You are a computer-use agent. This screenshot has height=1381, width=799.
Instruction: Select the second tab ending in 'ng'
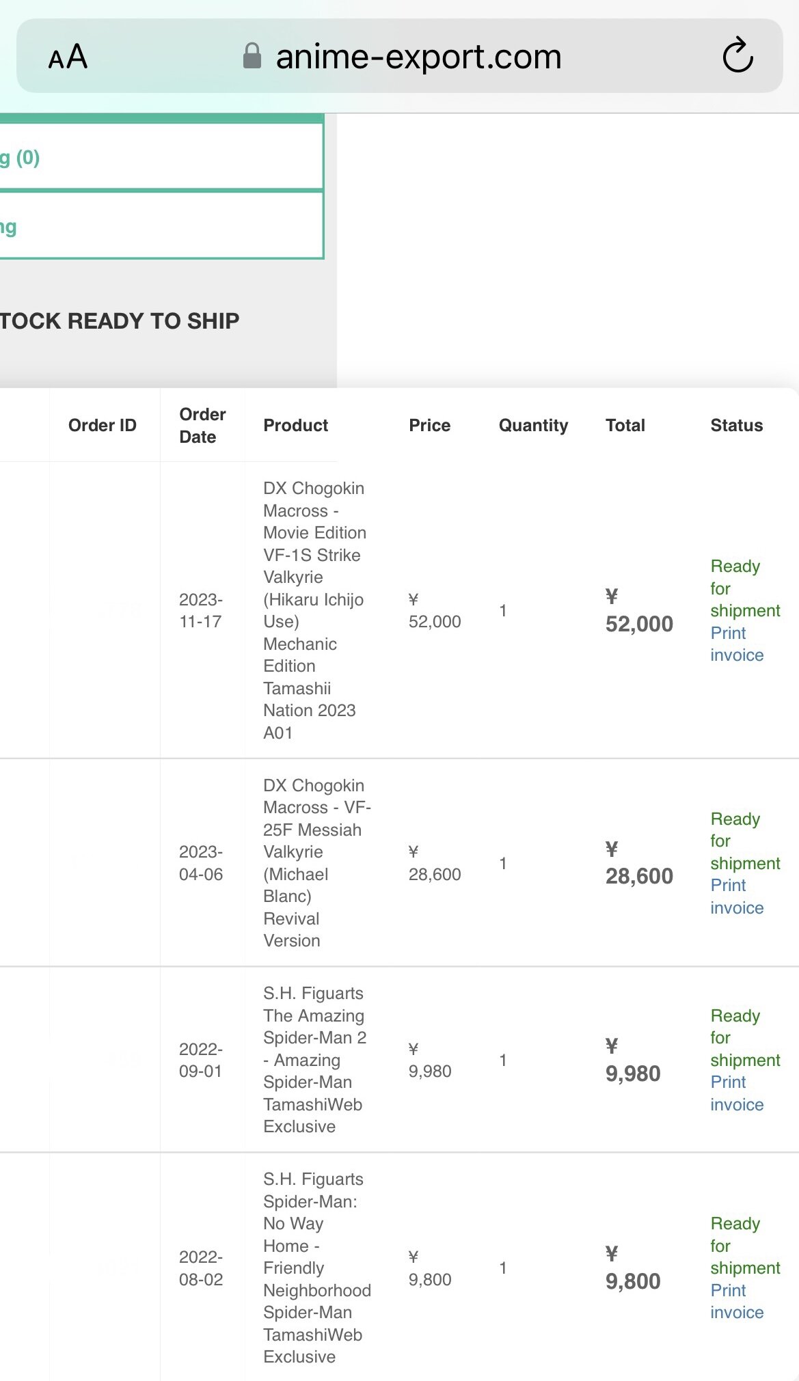(161, 225)
